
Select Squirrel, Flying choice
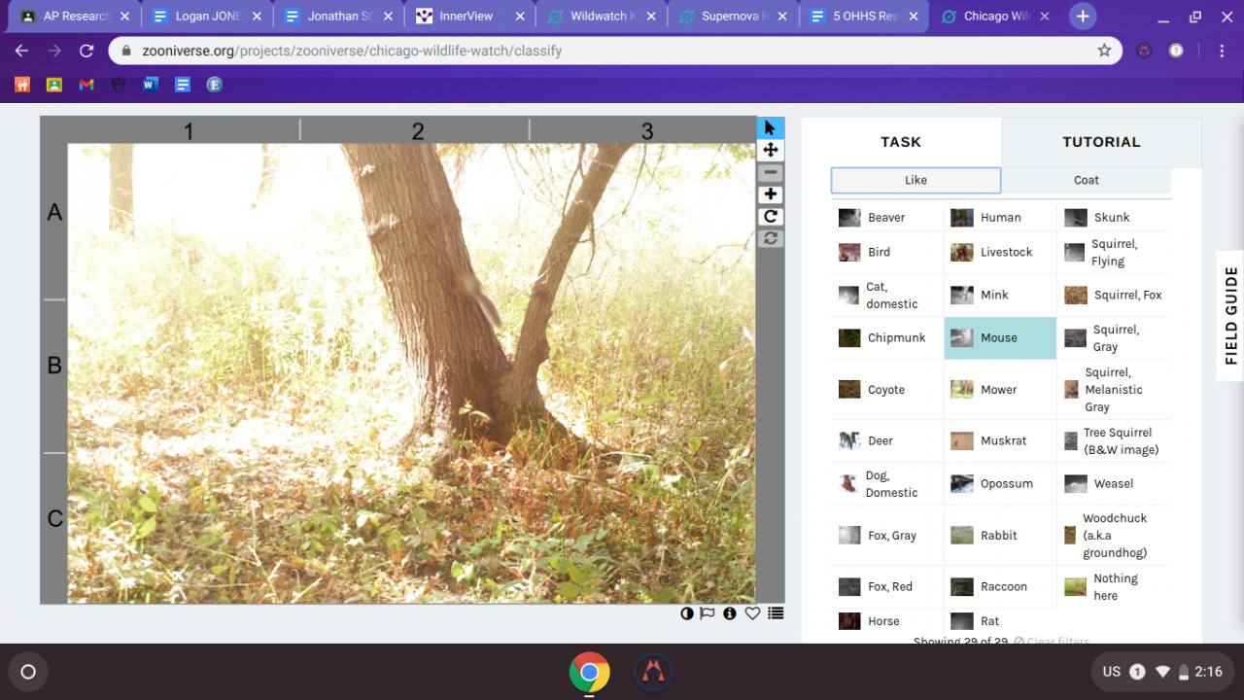[x=1114, y=252]
